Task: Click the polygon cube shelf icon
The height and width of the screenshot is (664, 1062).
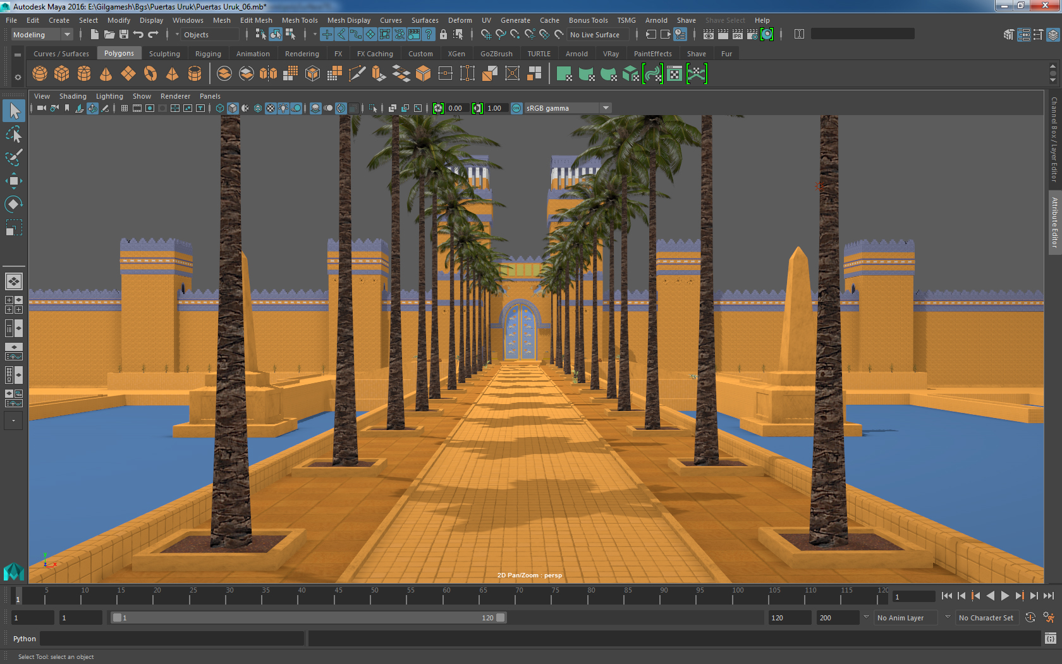Action: coord(62,74)
